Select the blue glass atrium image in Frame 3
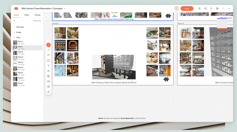This screenshot has width=237, height=132. (60, 70)
